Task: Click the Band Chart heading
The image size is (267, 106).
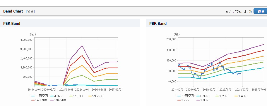Action: tap(13, 11)
